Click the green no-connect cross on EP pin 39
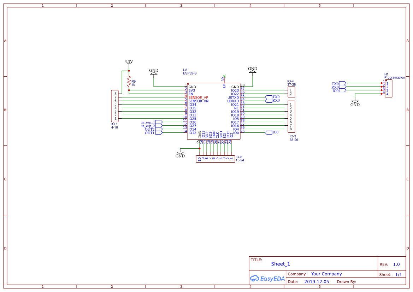The width and height of the screenshot is (413, 292). coord(224,76)
